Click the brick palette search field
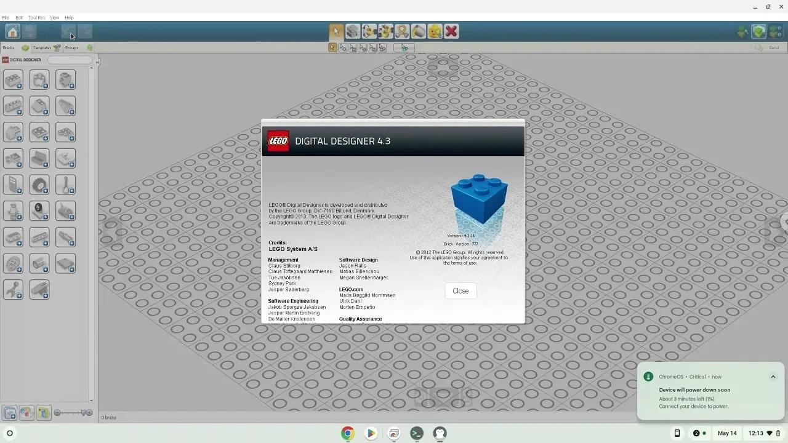This screenshot has width=788, height=443. point(70,60)
